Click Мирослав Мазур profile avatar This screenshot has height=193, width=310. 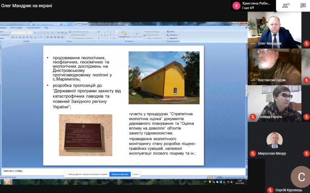(x=274, y=140)
